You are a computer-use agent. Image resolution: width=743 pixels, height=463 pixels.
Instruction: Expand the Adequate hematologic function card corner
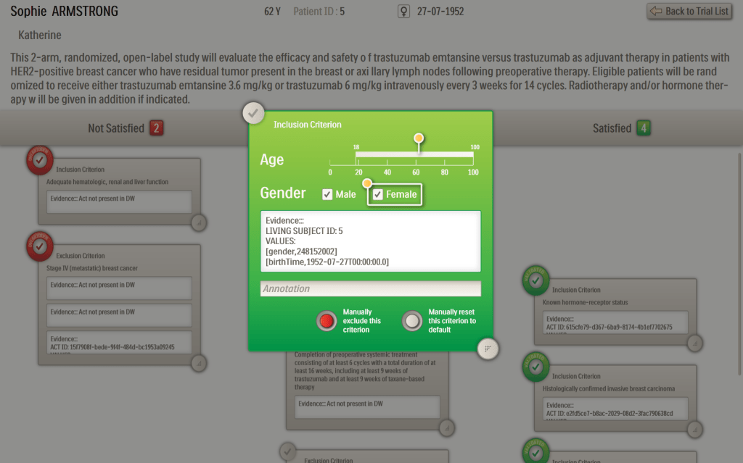click(x=199, y=222)
